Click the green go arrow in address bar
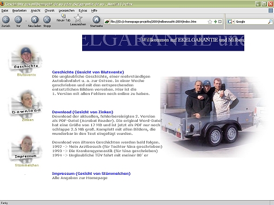This screenshot has width=274, height=205. click(x=215, y=22)
